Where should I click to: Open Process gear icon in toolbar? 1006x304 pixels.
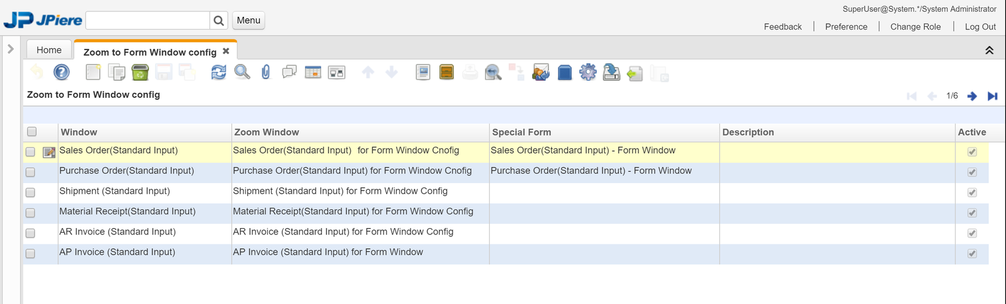point(588,73)
